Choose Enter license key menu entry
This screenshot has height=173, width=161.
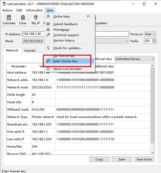70,61
